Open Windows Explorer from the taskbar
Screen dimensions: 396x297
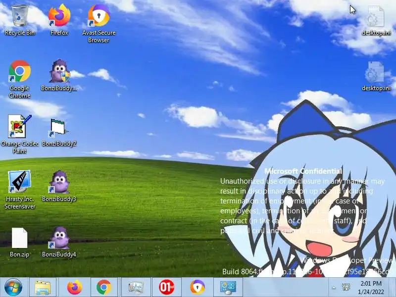[43, 288]
